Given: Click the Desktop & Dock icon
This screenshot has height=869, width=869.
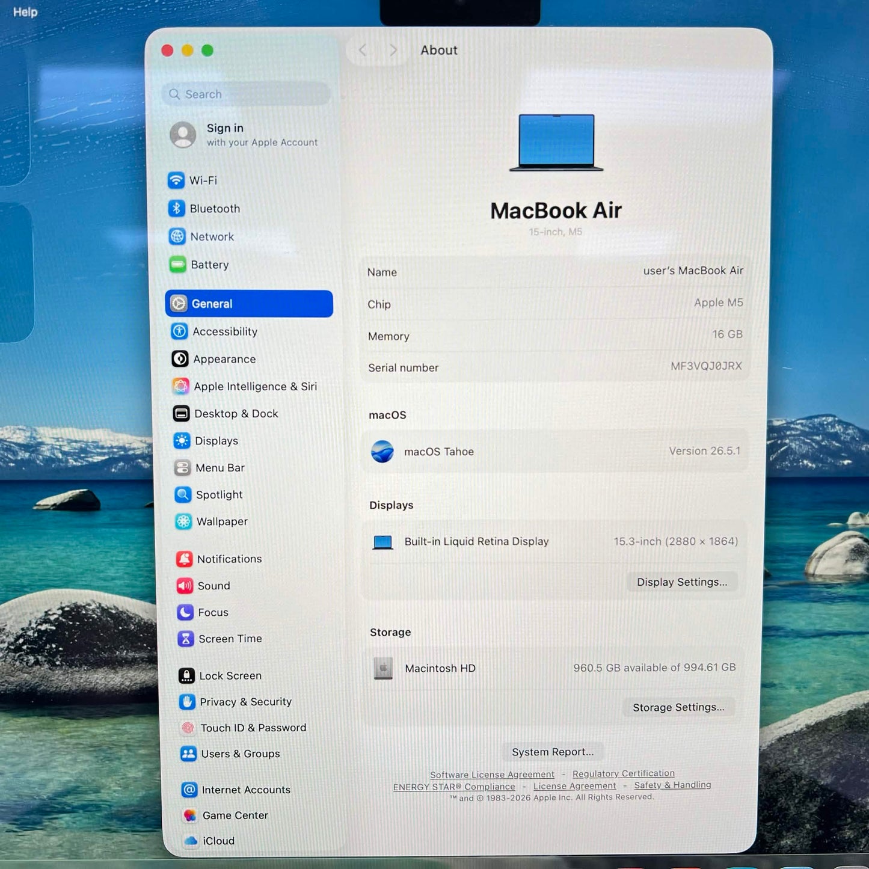Looking at the screenshot, I should tap(181, 413).
